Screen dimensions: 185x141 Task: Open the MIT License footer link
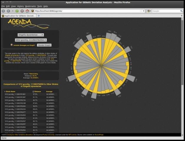72,135
